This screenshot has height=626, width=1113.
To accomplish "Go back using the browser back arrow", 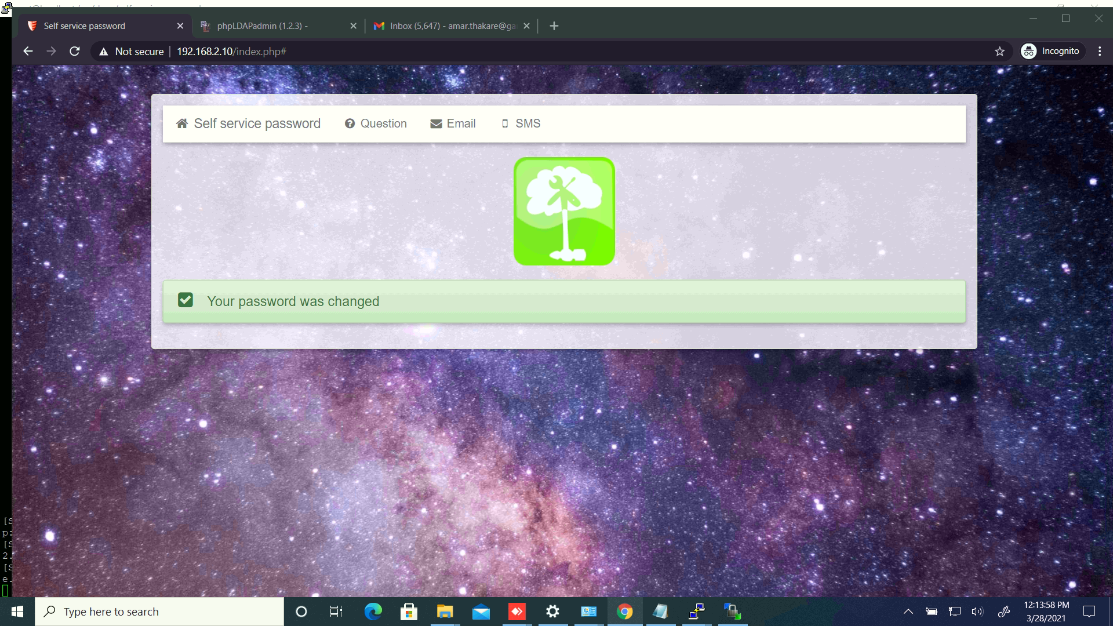I will pyautogui.click(x=28, y=51).
